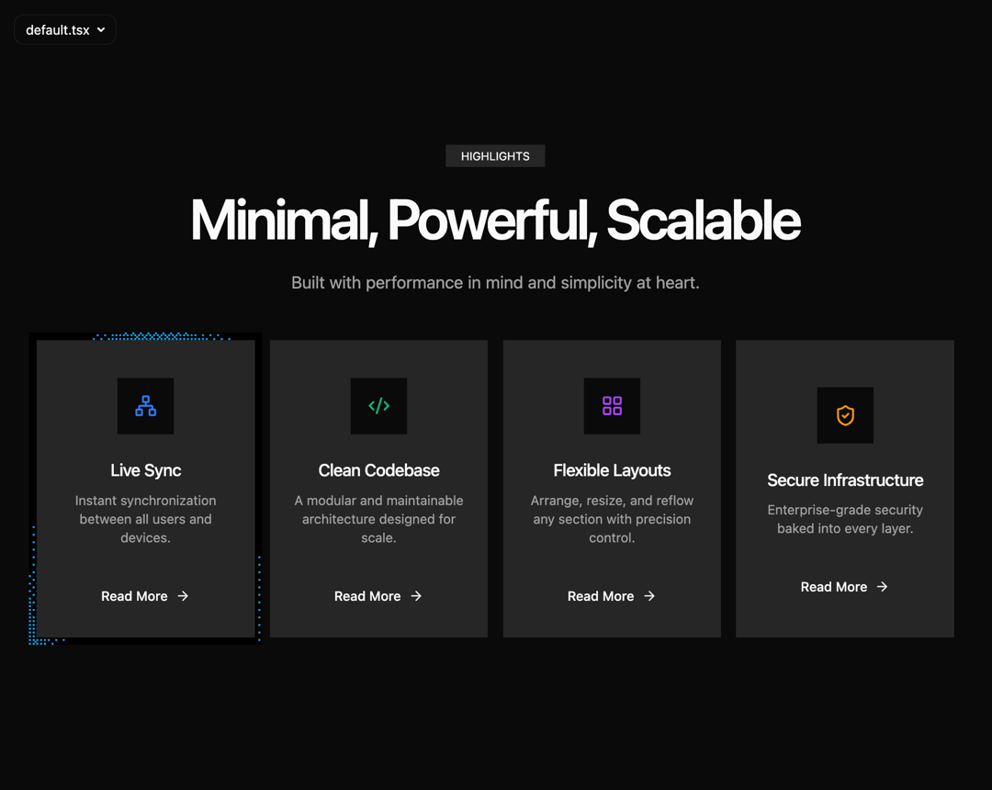
Task: Click the arrow beside Flexible Layouts Read More
Action: click(x=649, y=596)
